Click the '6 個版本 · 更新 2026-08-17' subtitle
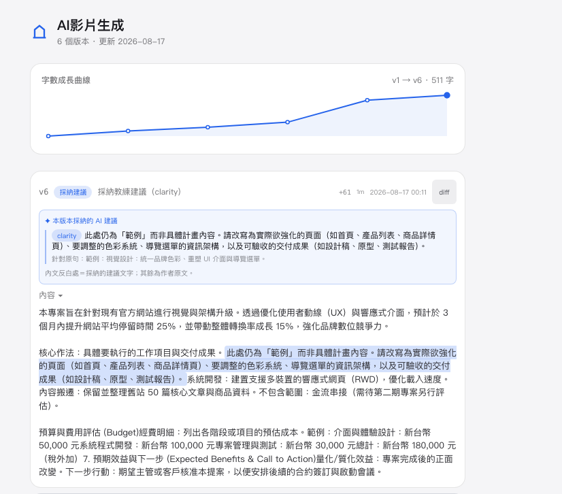Image resolution: width=562 pixels, height=494 pixels. 111,42
